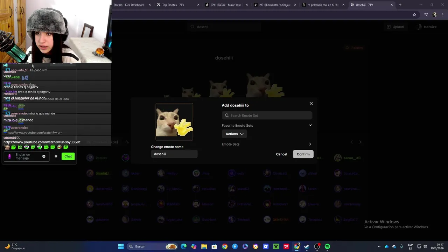Switch to the 're pelotuda mal en X' tab
The height and width of the screenshot is (252, 448).
tap(323, 5)
